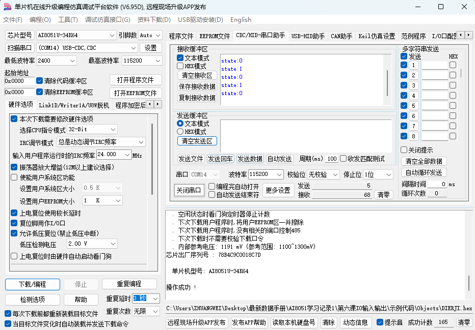Click 间隔时间 ms input field

pyautogui.click(x=437, y=184)
